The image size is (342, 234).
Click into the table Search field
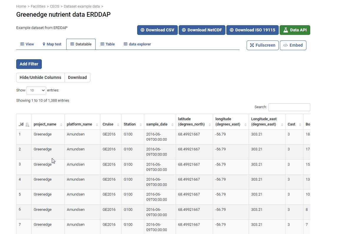click(x=289, y=107)
